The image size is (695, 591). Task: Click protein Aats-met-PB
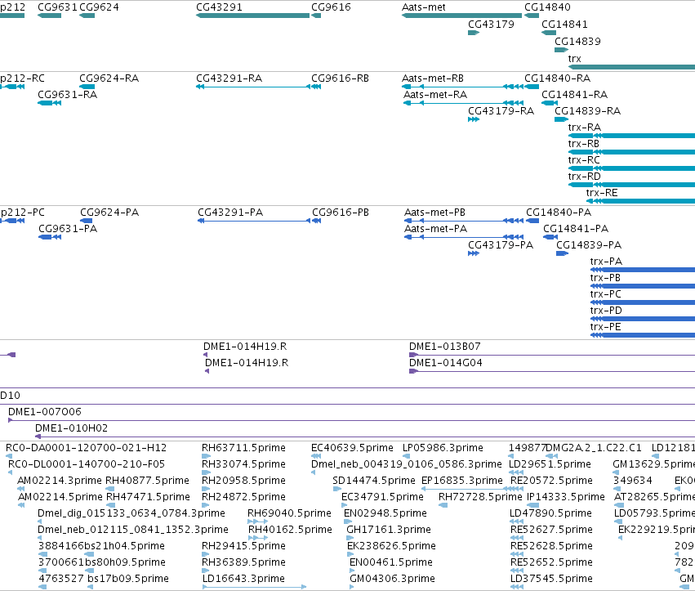pyautogui.click(x=434, y=213)
